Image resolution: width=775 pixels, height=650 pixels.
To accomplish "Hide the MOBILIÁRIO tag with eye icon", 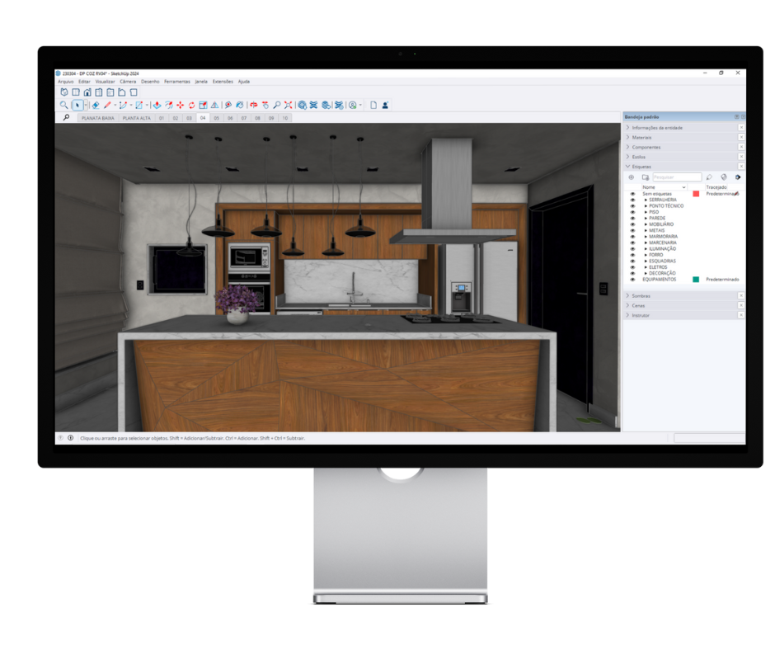I will point(632,224).
